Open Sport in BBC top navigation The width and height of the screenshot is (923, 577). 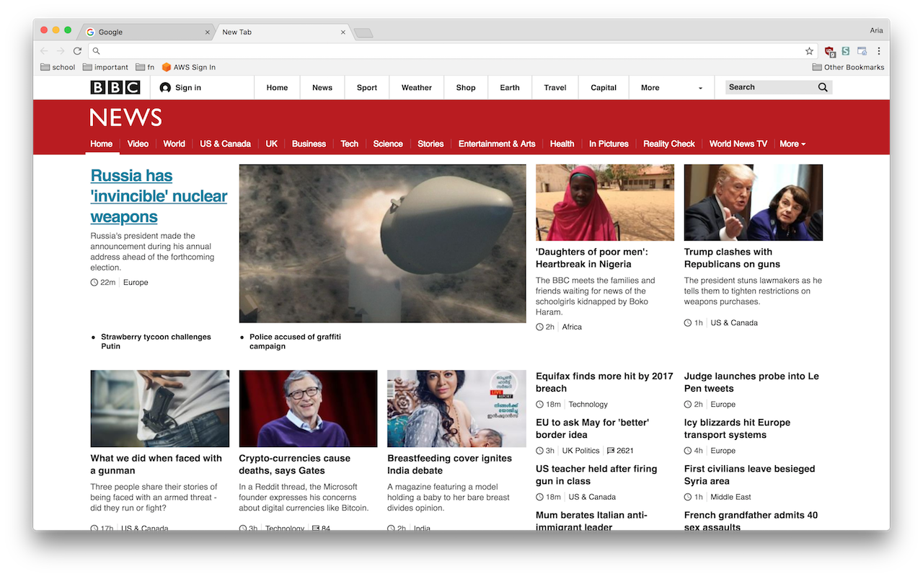[367, 87]
